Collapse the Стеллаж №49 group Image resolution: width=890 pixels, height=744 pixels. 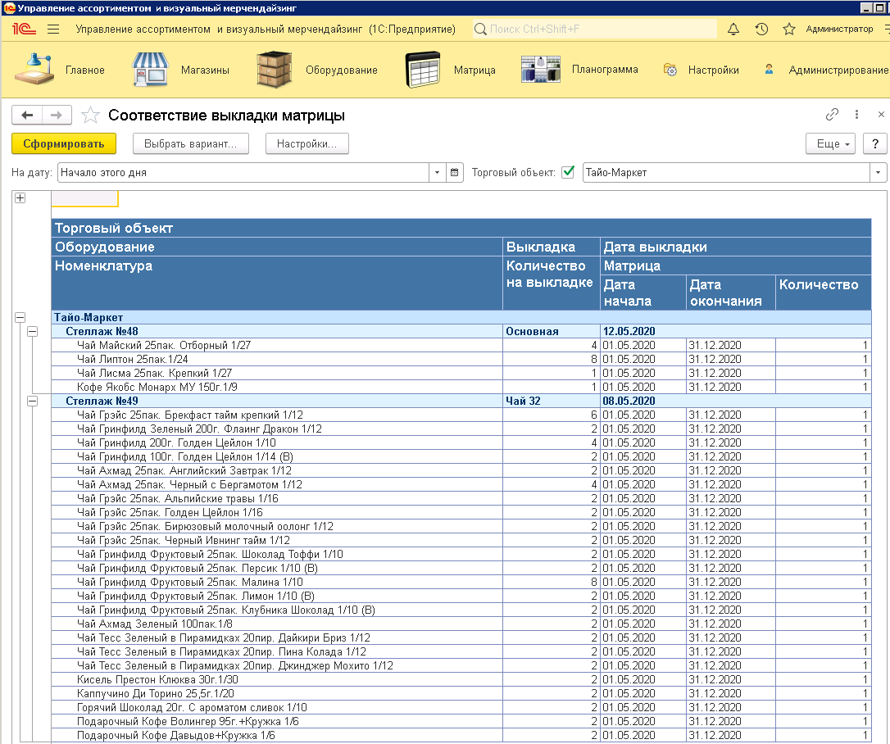point(33,401)
